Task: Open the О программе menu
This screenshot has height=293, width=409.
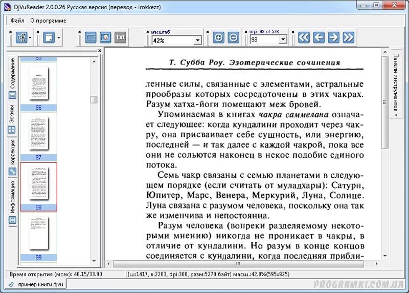Action: pyautogui.click(x=48, y=20)
